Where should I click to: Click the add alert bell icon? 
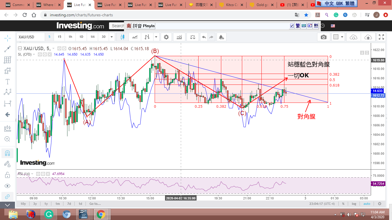pyautogui.click(x=221, y=37)
